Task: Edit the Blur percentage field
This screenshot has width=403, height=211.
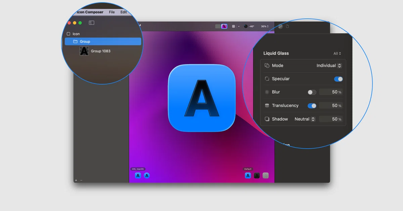Action: [331, 92]
